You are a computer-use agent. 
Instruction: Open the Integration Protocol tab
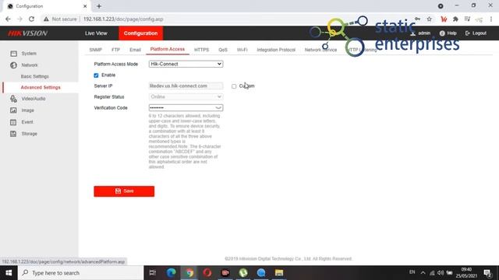click(x=276, y=50)
